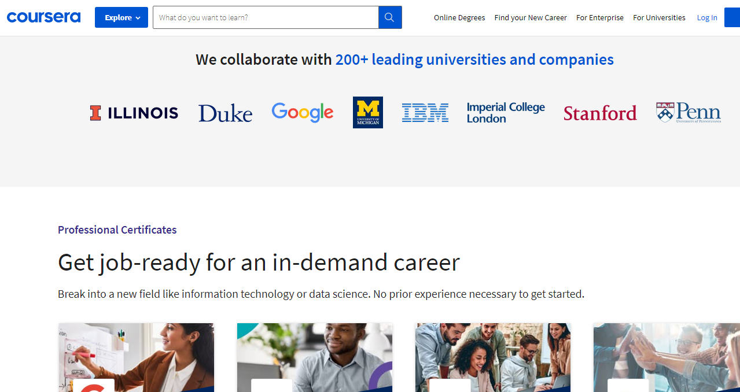Open the certificate card with man in gray shirt
Viewport: 740px width, 392px height.
coord(315,357)
